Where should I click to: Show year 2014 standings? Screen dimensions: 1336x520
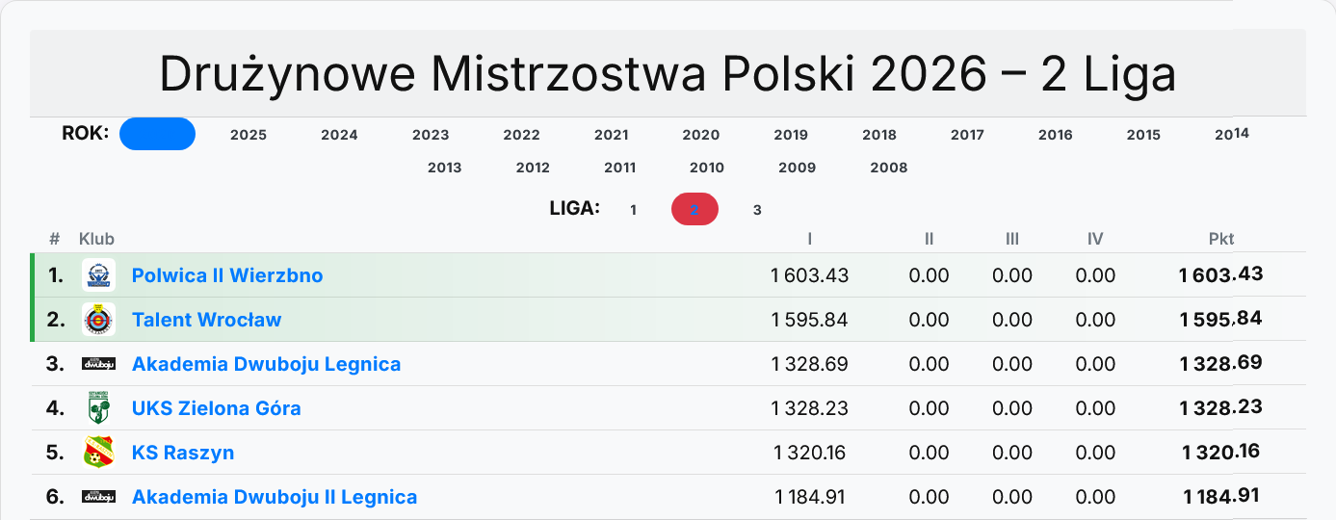click(1231, 135)
